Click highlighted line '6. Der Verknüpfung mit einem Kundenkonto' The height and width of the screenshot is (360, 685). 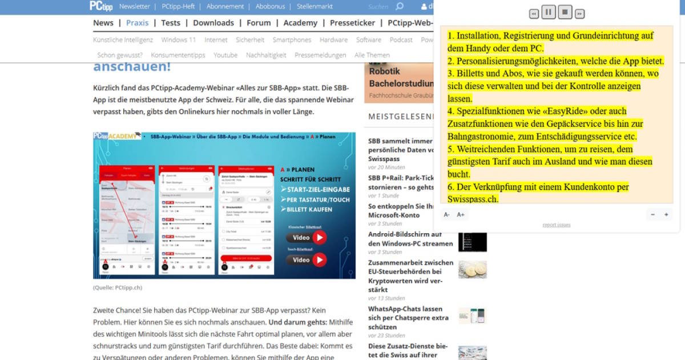click(x=538, y=193)
